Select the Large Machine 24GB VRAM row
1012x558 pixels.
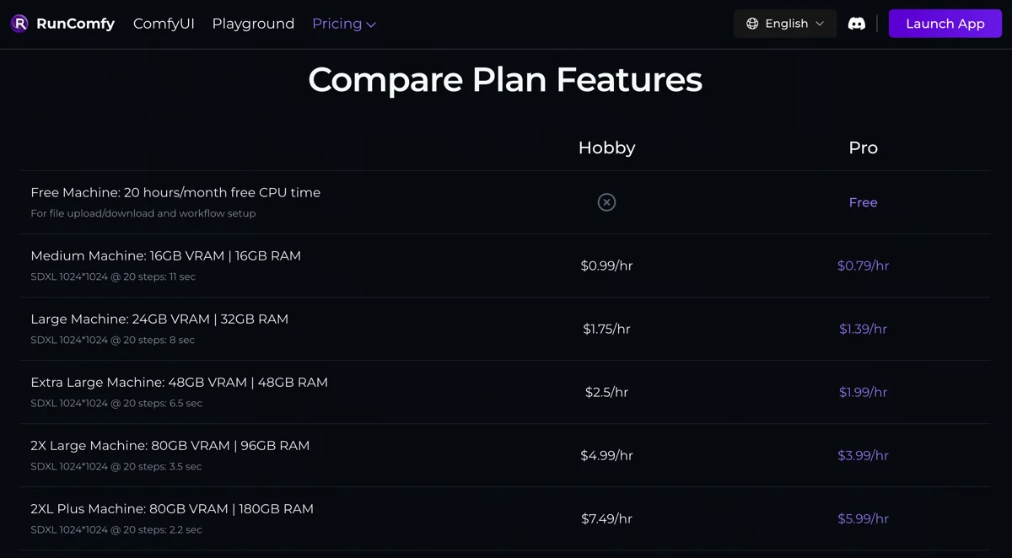[x=505, y=329]
